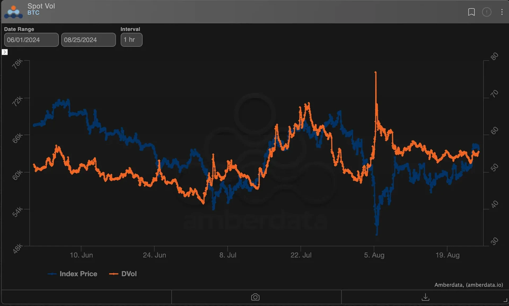Click the 24. Jun axis label
This screenshot has height=306, width=509.
[x=154, y=255]
